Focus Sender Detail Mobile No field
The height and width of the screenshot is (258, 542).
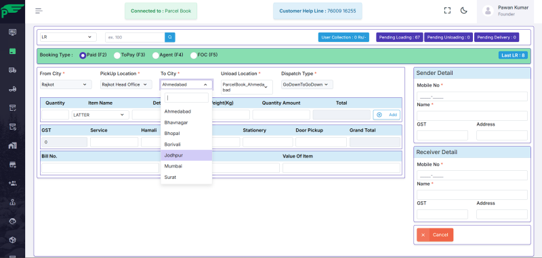point(472,97)
